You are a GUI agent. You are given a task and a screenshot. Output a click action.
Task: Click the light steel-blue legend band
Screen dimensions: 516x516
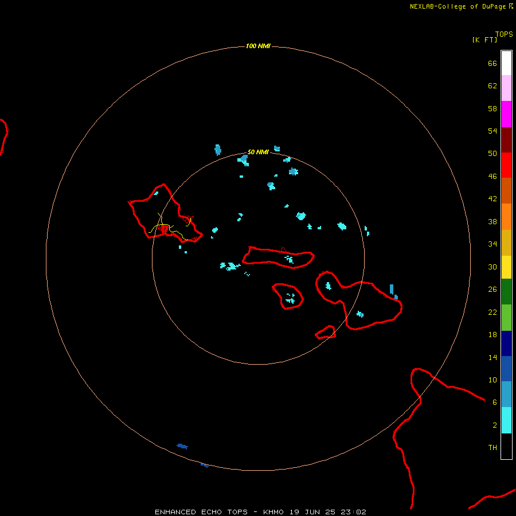coord(506,394)
